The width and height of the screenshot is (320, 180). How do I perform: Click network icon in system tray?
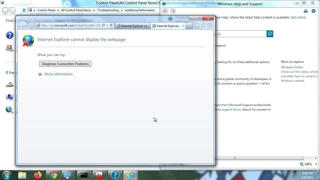coord(295,175)
